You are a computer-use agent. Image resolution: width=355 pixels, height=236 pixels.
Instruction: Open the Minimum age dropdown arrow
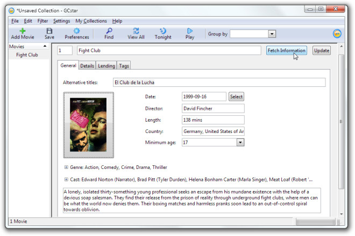pos(240,143)
